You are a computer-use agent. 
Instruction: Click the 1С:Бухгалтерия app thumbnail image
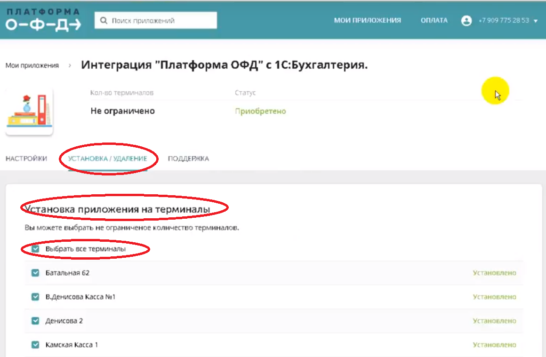29,111
